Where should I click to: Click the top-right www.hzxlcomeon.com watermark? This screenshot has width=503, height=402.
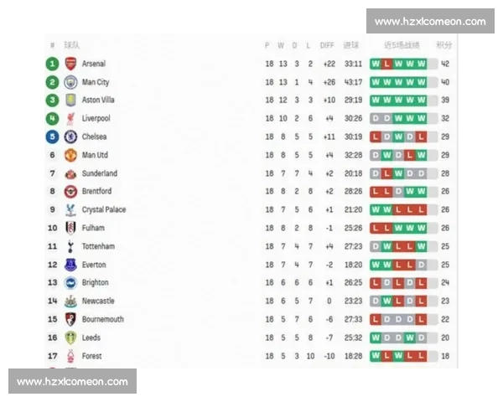tap(430, 22)
